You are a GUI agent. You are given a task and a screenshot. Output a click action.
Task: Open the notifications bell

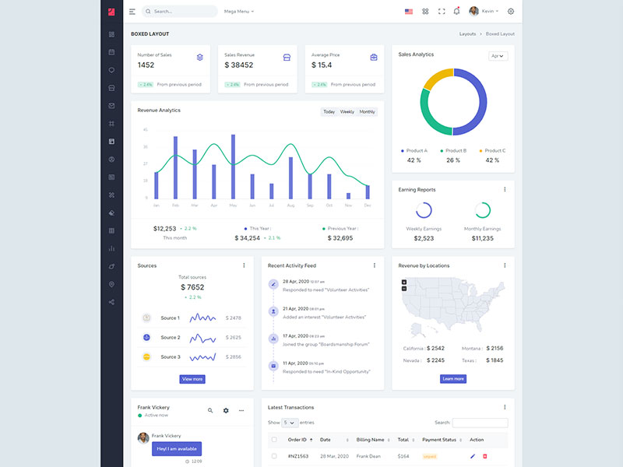click(456, 12)
